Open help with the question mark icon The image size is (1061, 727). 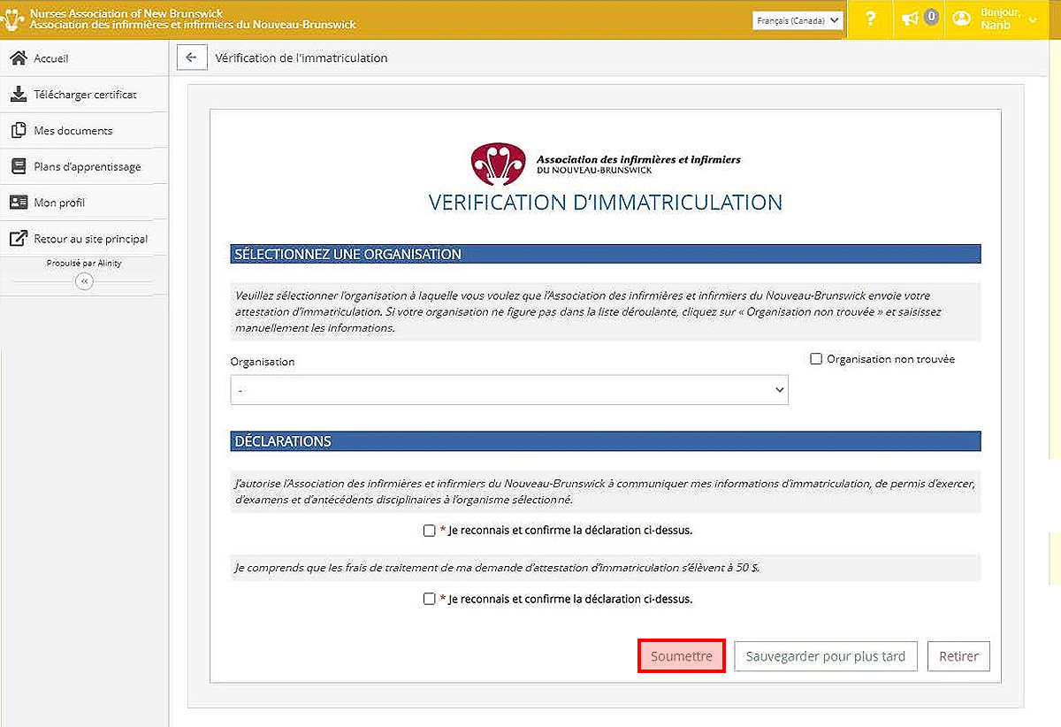870,19
